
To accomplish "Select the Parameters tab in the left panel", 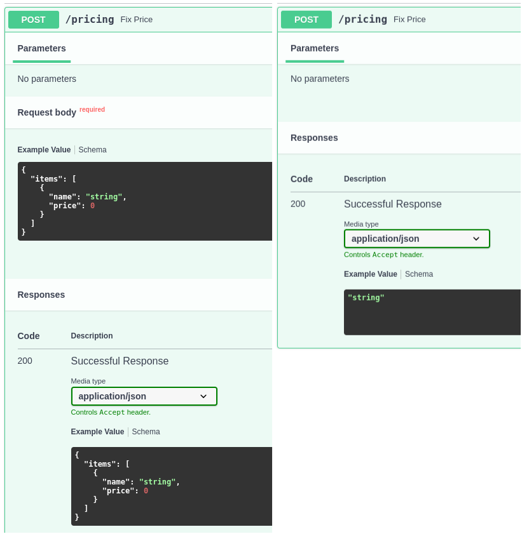I will [41, 49].
